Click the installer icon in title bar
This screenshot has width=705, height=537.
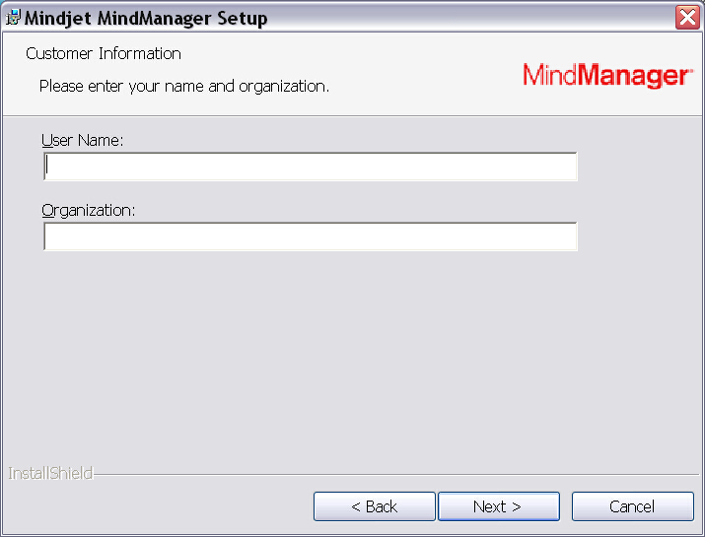click(x=14, y=18)
